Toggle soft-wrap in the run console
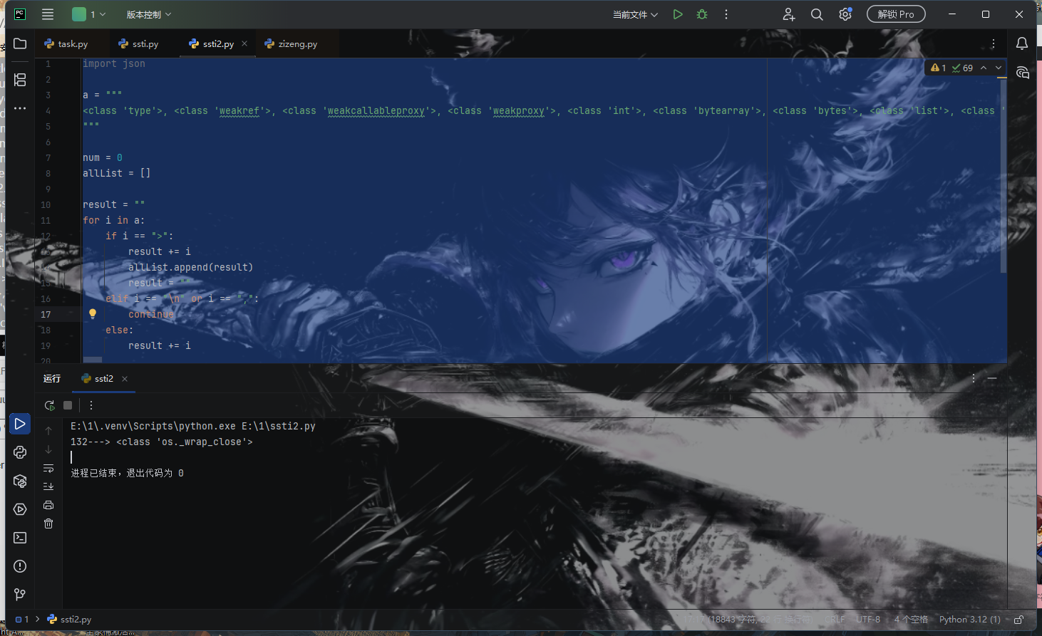1042x636 pixels. pos(48,468)
